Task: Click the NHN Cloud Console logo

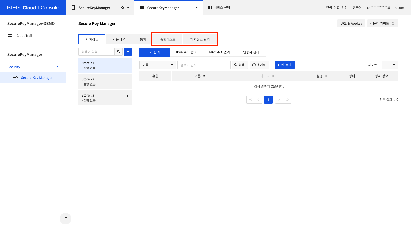Action: pos(33,8)
